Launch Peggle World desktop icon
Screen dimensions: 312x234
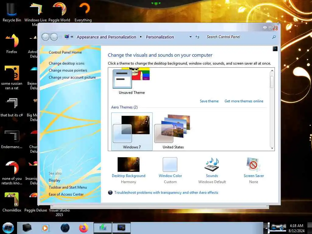coord(59,12)
